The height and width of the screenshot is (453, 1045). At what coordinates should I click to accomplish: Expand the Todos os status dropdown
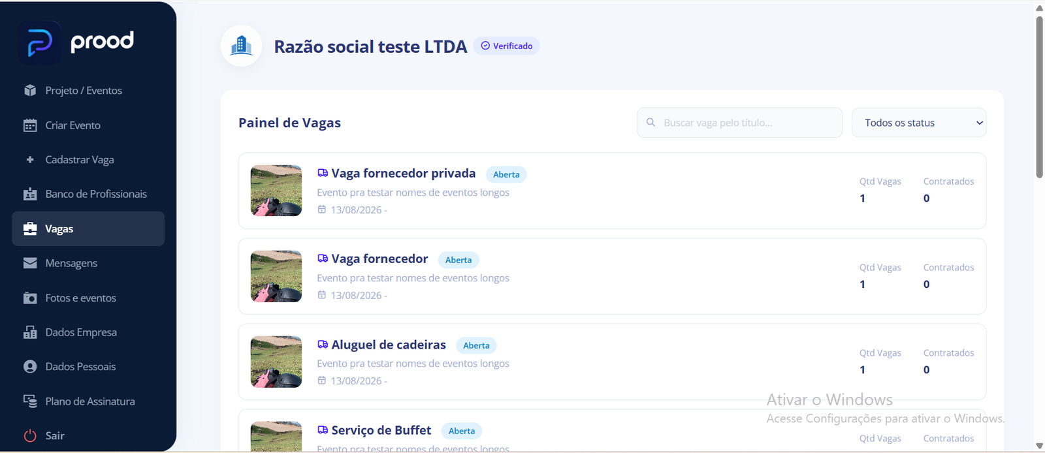(x=919, y=123)
